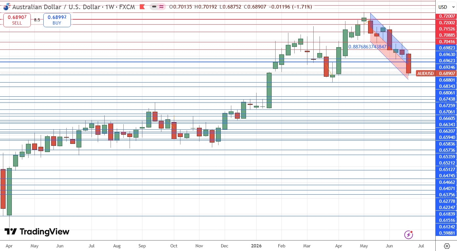This screenshot has height=251, width=457.
Task: Click the dash indicator icon in the pill
Action: [x=155, y=7]
